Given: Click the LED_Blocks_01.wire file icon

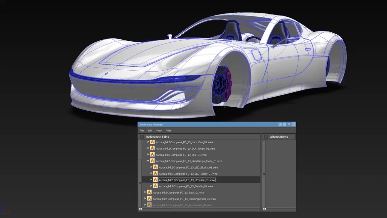Looking at the screenshot, I should click(155, 167).
